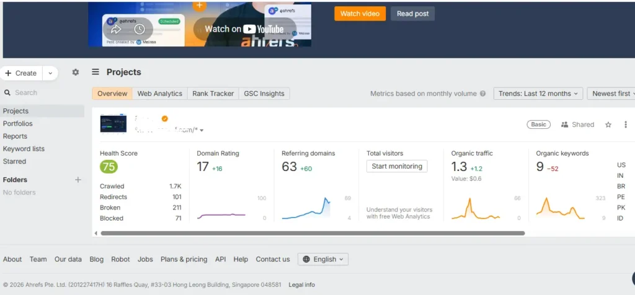Click the orange verified badge on the project
Image resolution: width=635 pixels, height=295 pixels.
click(x=165, y=118)
